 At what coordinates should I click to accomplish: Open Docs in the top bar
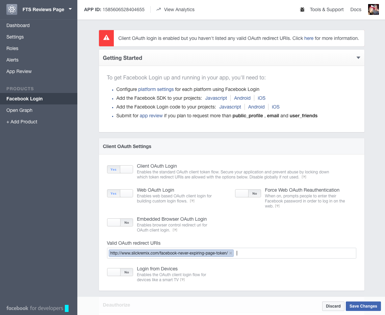(x=356, y=9)
